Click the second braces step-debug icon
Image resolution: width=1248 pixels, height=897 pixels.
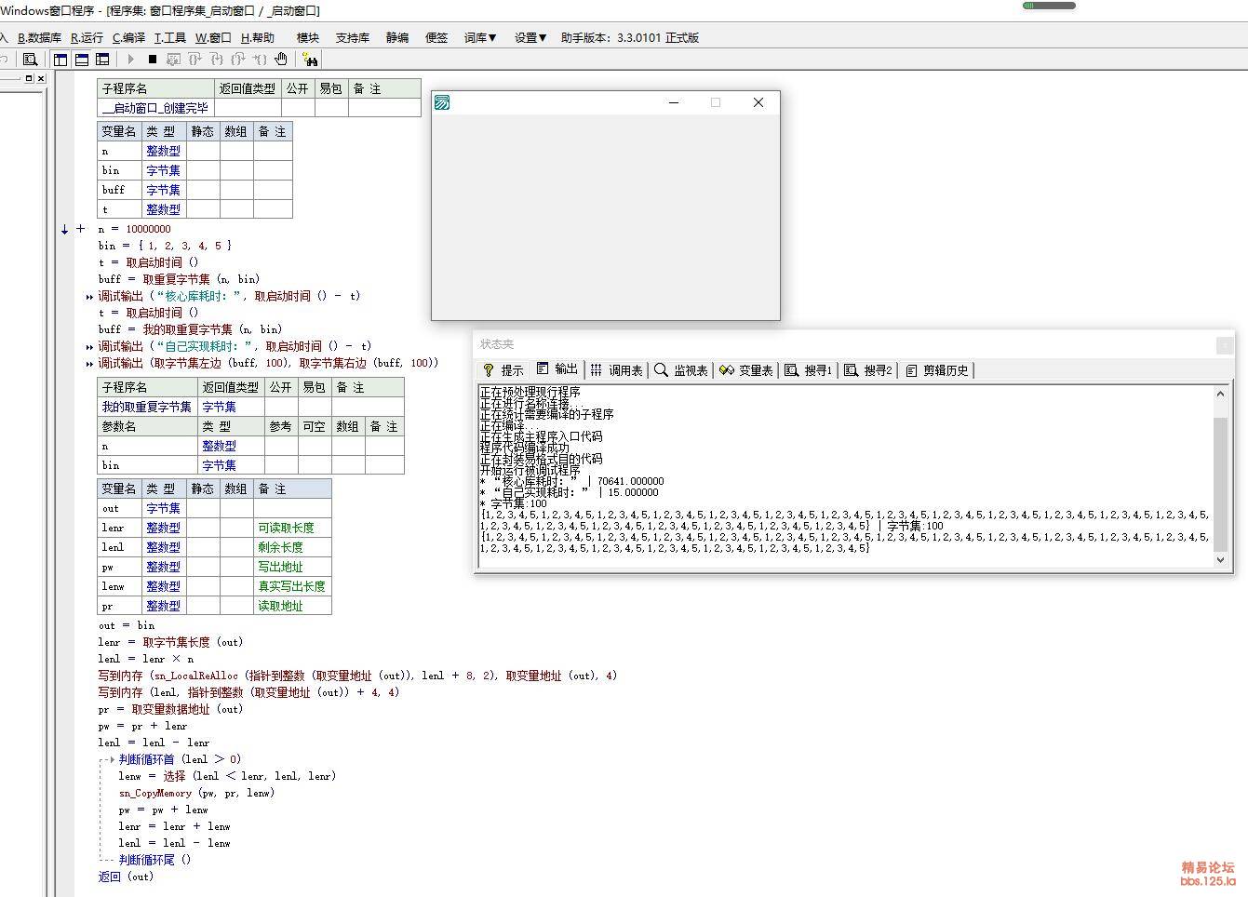tap(217, 60)
